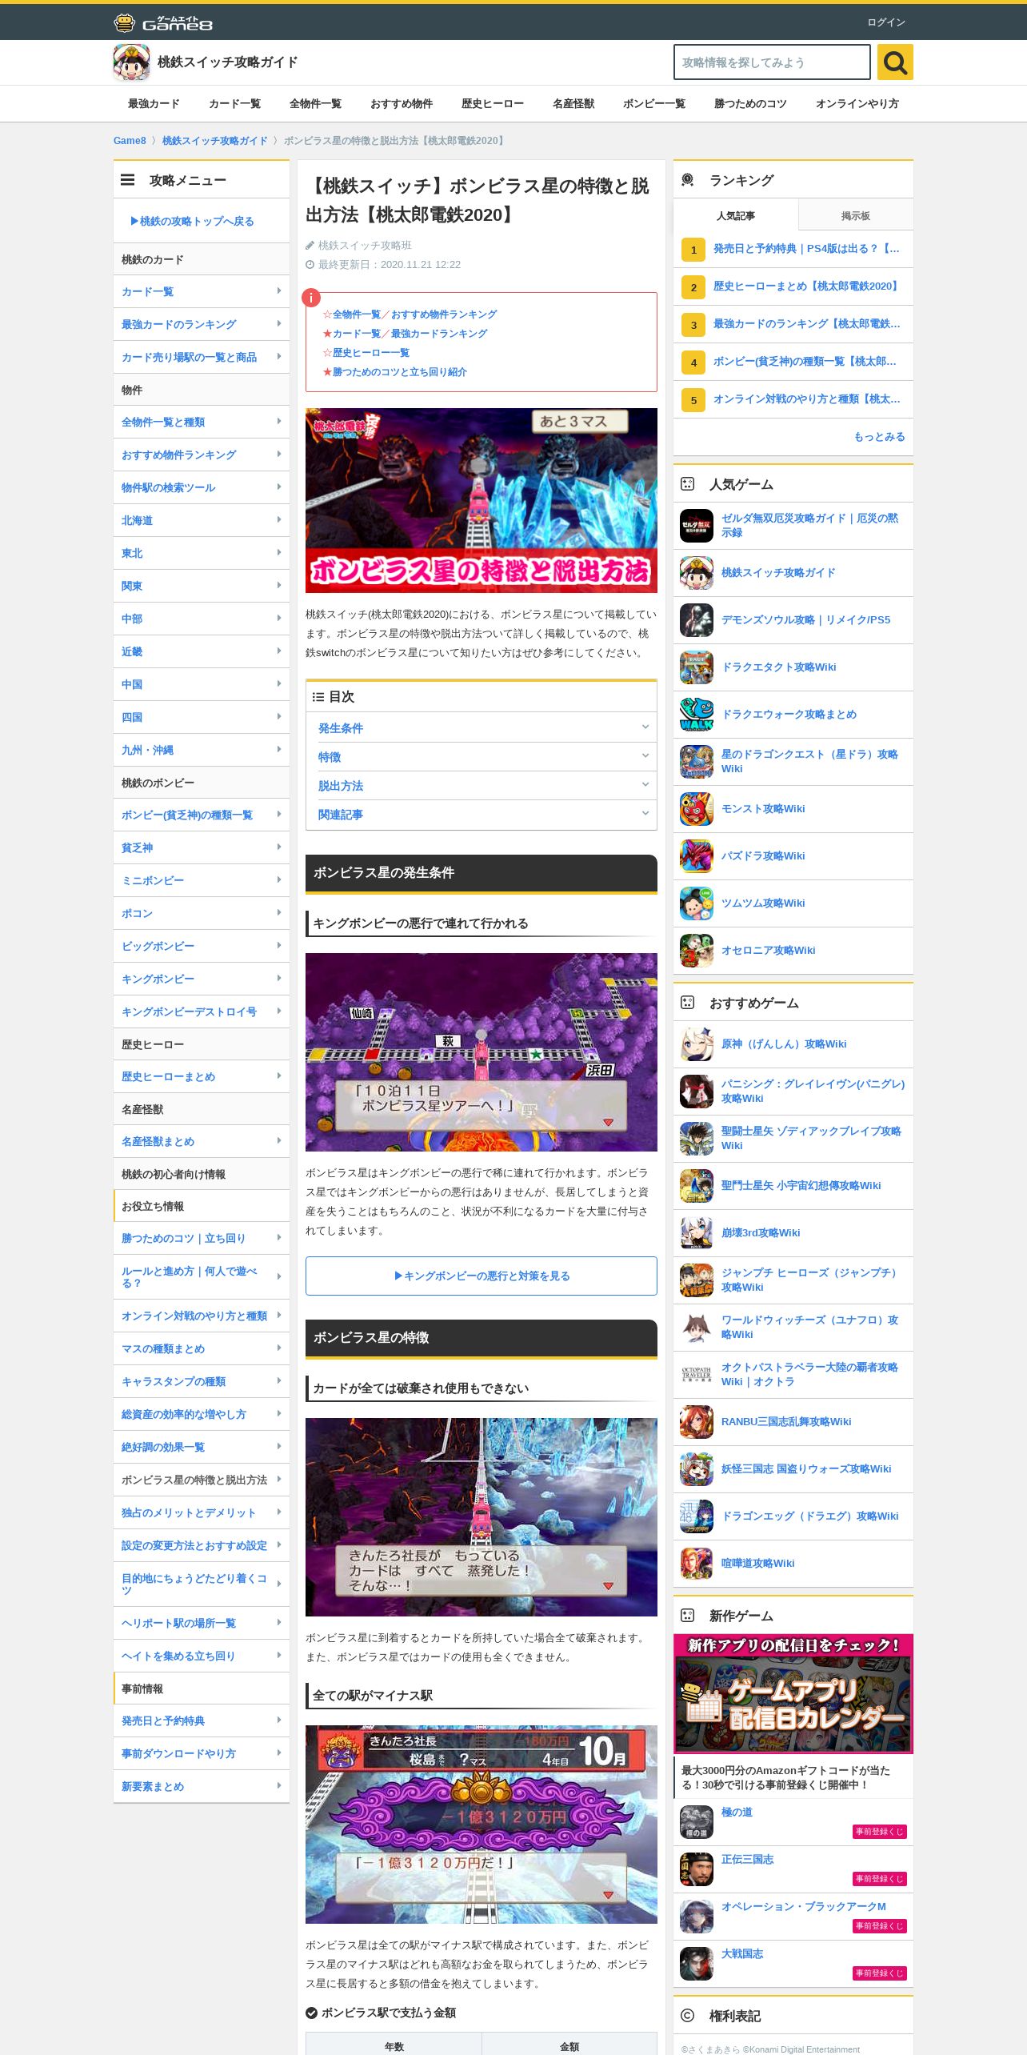Open 名産怪獣まとめ in the sidebar menu
Screen dimensions: 1027x2055
tap(202, 1141)
